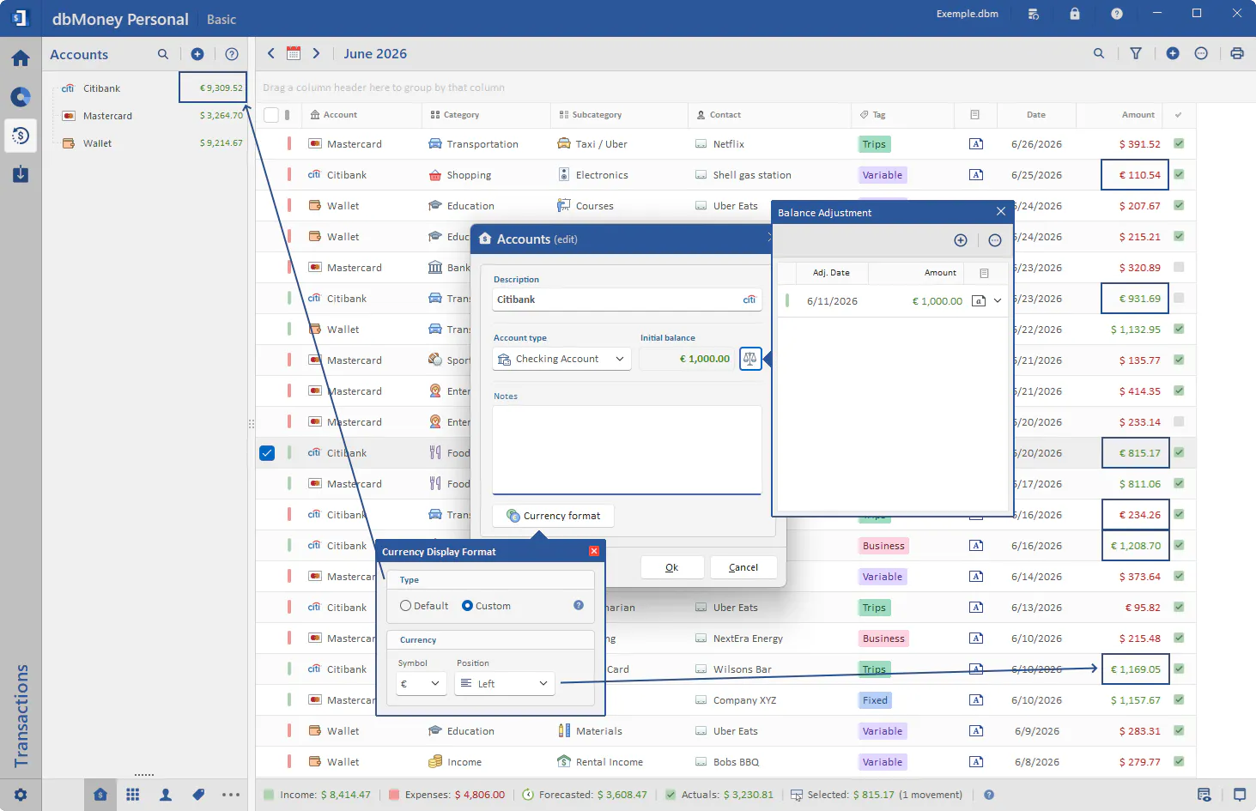
Task: Search accounts using the magnifier in Accounts panel
Action: point(163,54)
